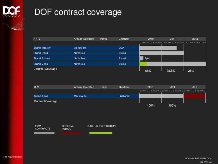Image resolution: width=218 pixels, height=164 pixels.
Task: Click the 38,5% coverage value
Action: pos(171,71)
